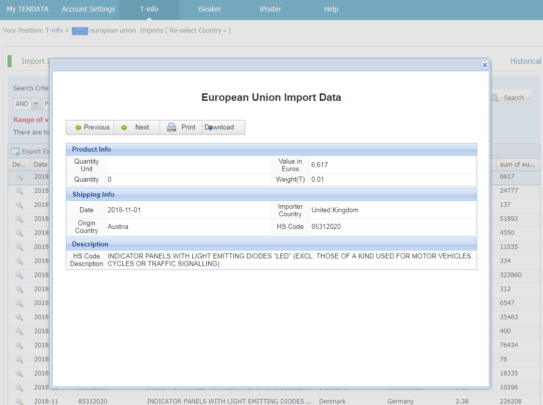Screen dimensions: 543x405
Task: Go to the Next import record
Action: pyautogui.click(x=137, y=127)
